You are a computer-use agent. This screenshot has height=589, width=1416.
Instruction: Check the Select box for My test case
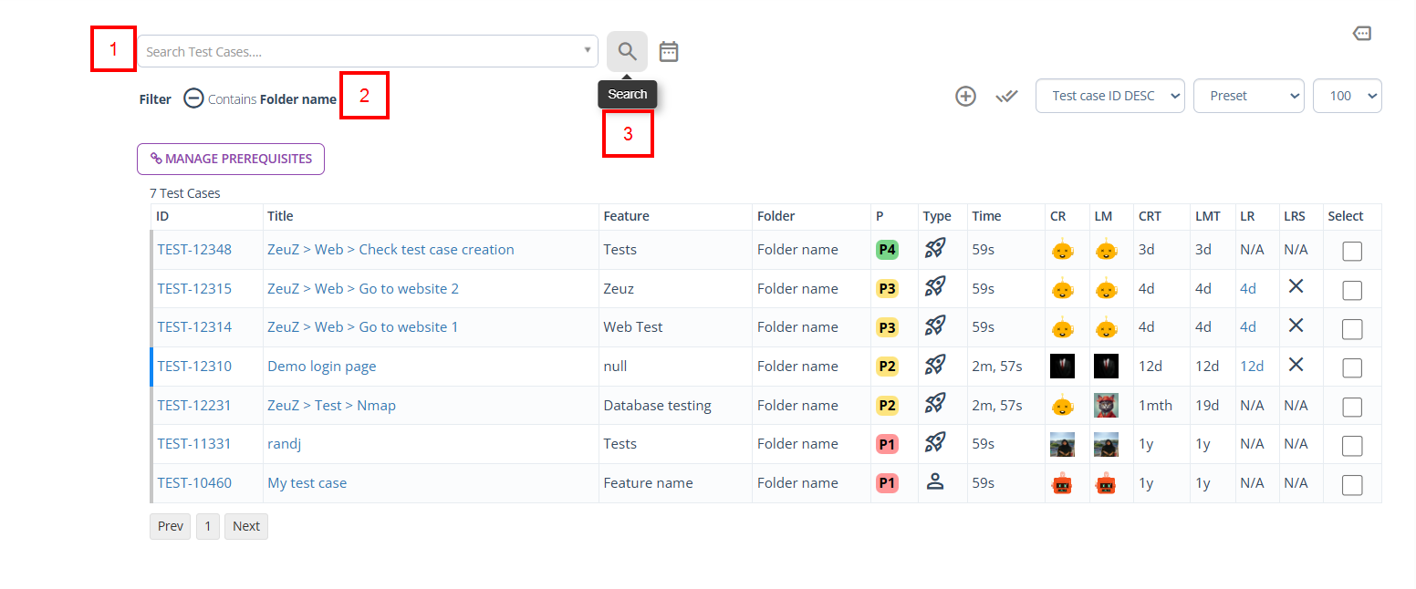[1351, 484]
